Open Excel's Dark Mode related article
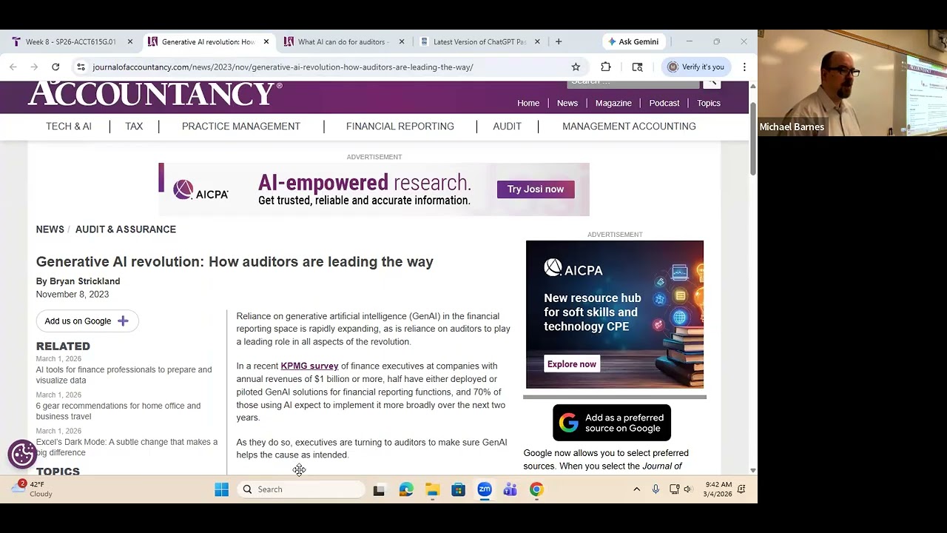 127,447
